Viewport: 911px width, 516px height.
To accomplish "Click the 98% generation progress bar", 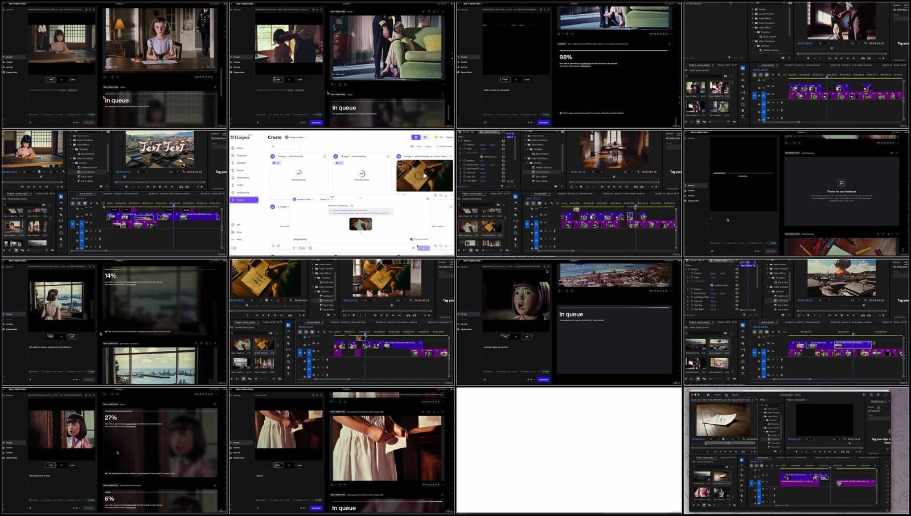I will click(x=613, y=51).
